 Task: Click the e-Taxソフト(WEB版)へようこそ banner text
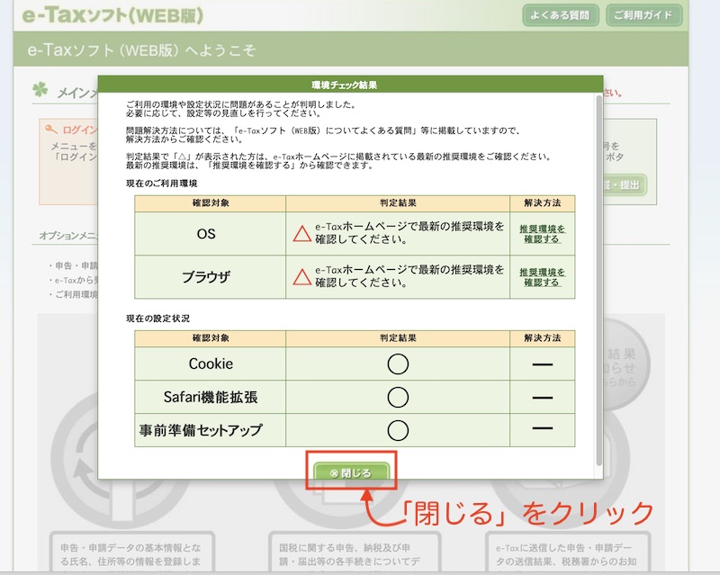pos(141,49)
